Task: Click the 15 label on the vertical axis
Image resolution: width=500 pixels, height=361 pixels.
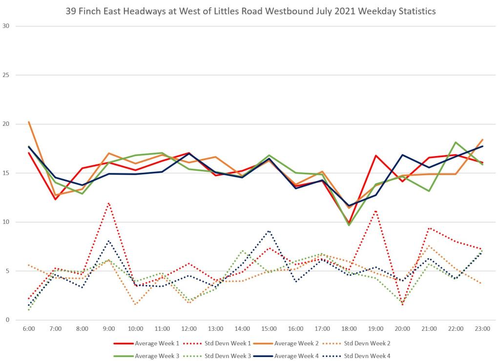Action: coord(6,173)
